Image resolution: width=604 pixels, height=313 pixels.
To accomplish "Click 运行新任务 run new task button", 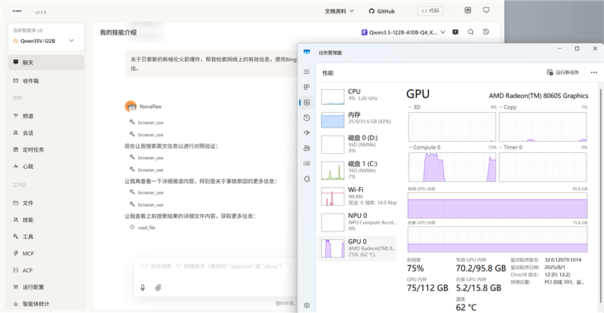I will (x=562, y=72).
